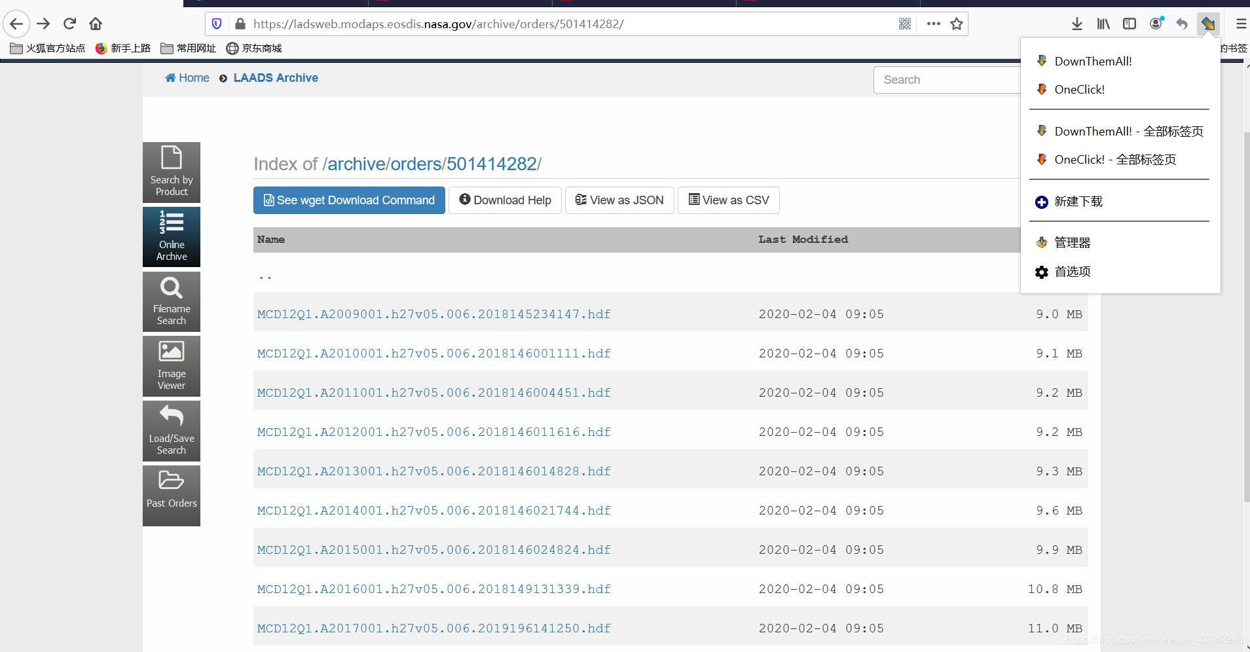The height and width of the screenshot is (652, 1250).
Task: Click the DownThemAll extension toolbar icon
Action: pos(1208,24)
